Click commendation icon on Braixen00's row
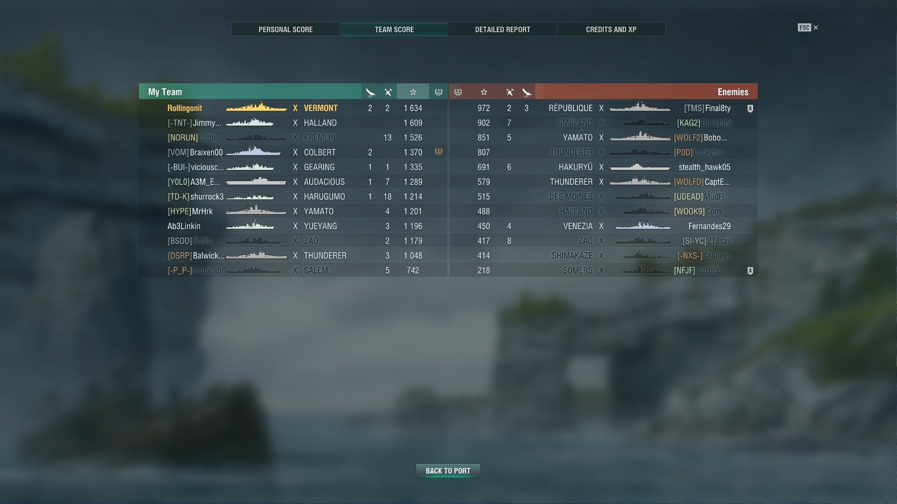This screenshot has height=504, width=897. click(x=438, y=152)
